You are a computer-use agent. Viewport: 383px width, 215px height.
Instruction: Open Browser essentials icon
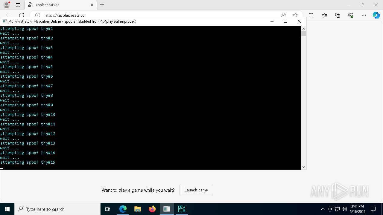tap(351, 15)
